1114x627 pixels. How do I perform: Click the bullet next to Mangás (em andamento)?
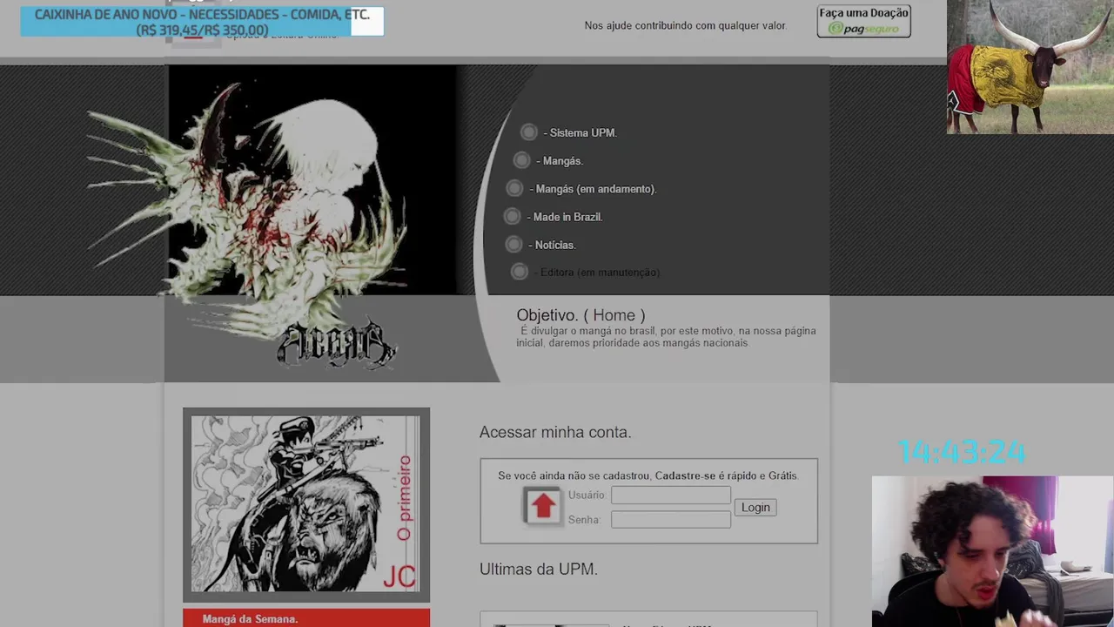[x=514, y=188]
